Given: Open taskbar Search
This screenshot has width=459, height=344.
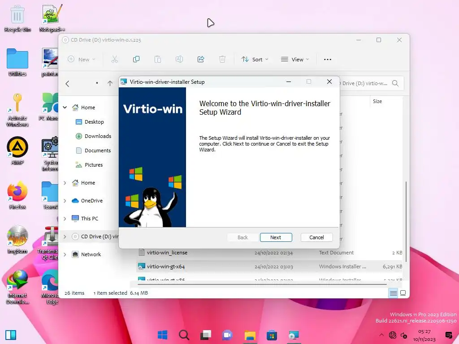Looking at the screenshot, I should point(184,335).
